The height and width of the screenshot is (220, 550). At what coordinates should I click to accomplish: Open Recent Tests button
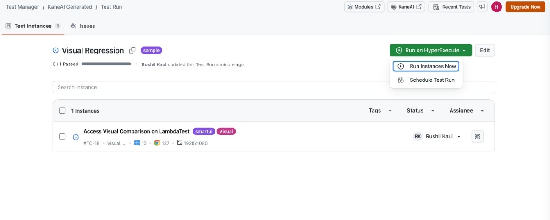(x=451, y=7)
